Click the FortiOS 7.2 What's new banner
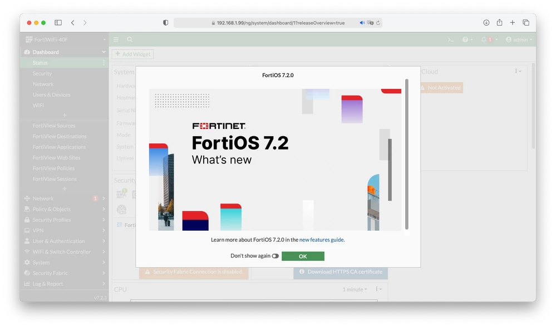The height and width of the screenshot is (328, 556). [275, 160]
